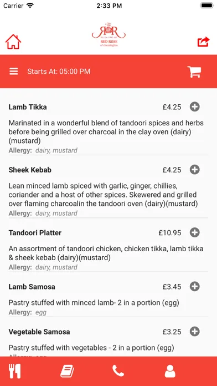Tap the red home icon
The width and height of the screenshot is (217, 386).
click(x=13, y=42)
